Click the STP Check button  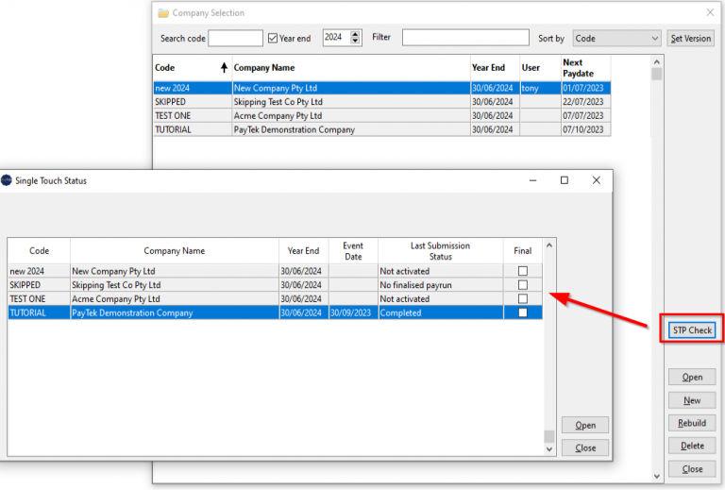691,330
